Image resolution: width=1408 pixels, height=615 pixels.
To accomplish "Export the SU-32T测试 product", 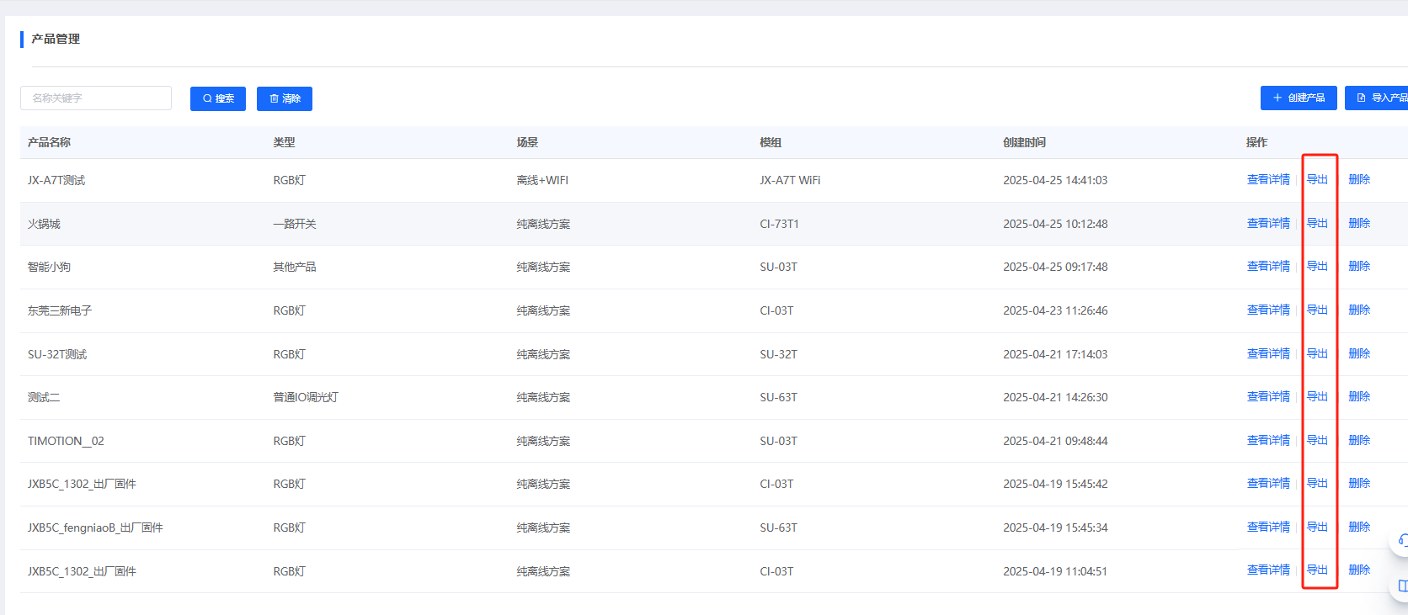I will 1317,354.
